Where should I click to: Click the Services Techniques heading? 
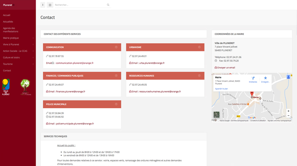pyautogui.click(x=56, y=136)
